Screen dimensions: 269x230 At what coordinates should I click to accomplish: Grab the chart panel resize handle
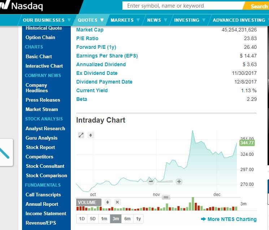[166, 197]
